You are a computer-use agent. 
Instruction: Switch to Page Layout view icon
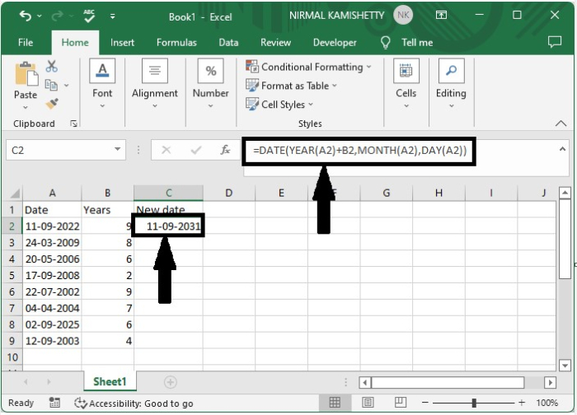click(x=368, y=403)
